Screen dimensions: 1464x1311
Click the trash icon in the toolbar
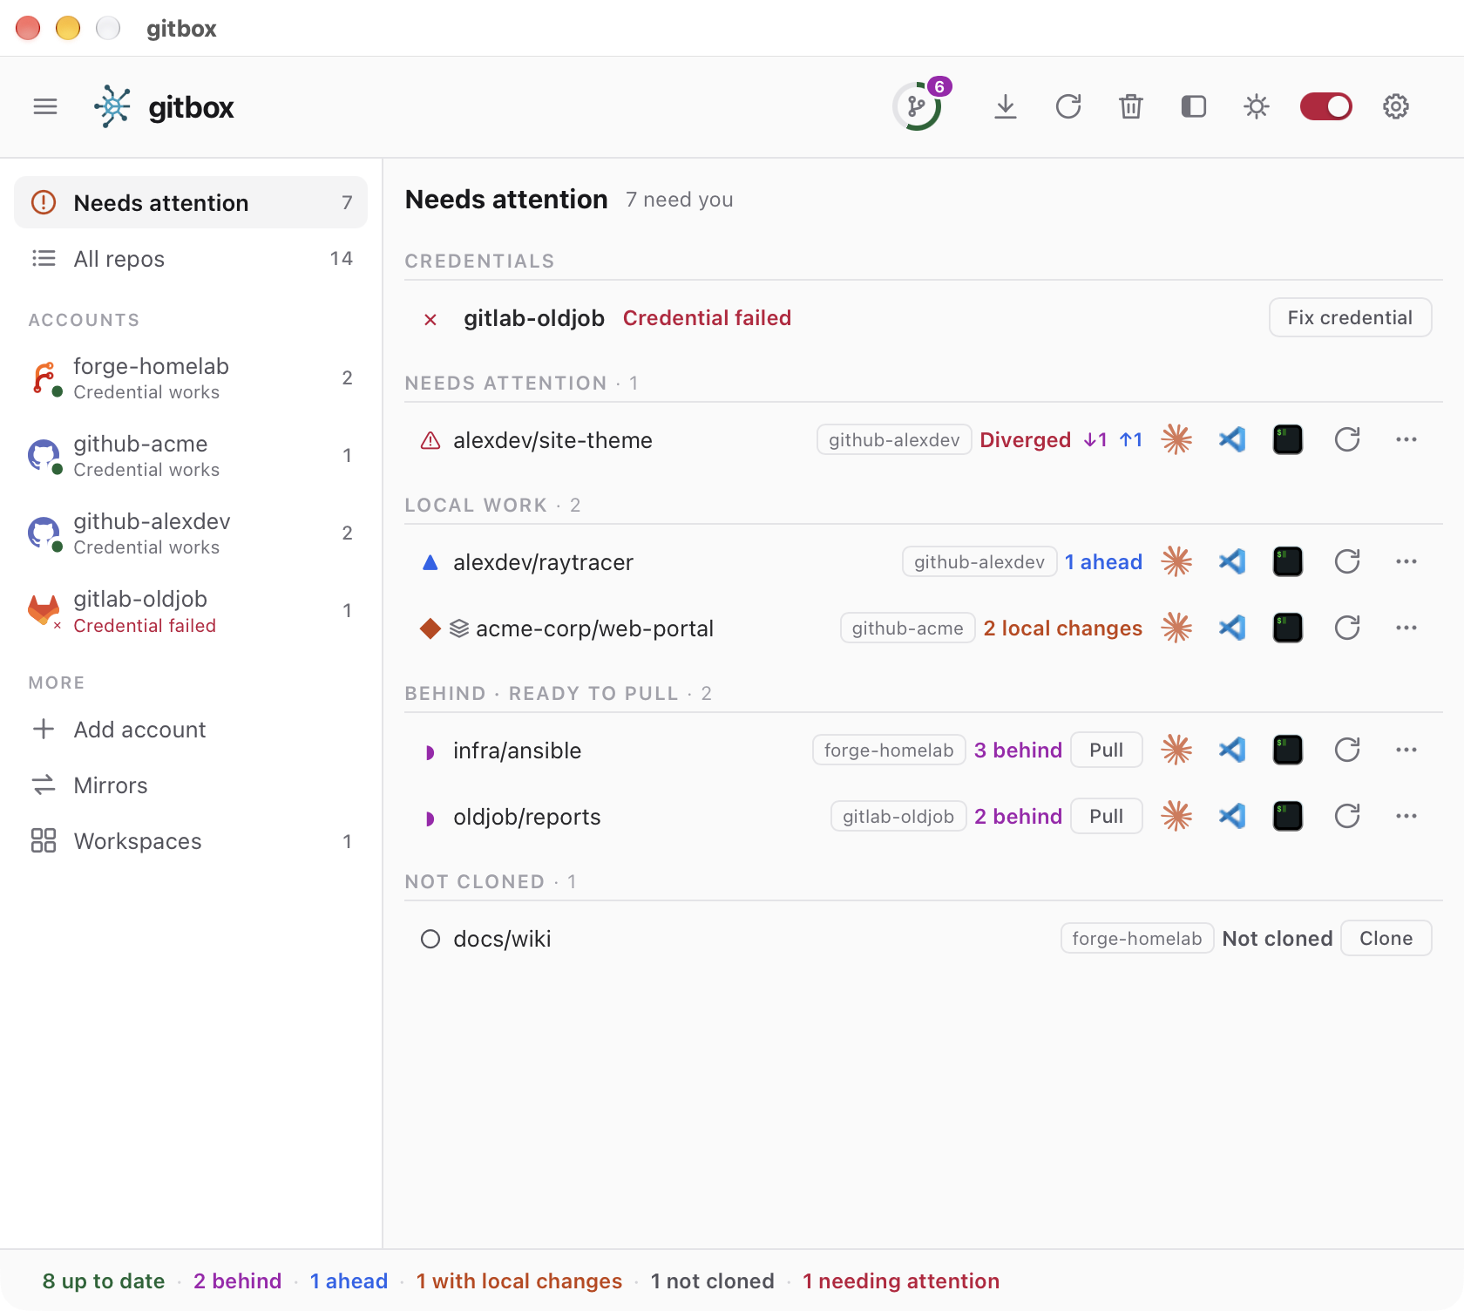(x=1131, y=106)
